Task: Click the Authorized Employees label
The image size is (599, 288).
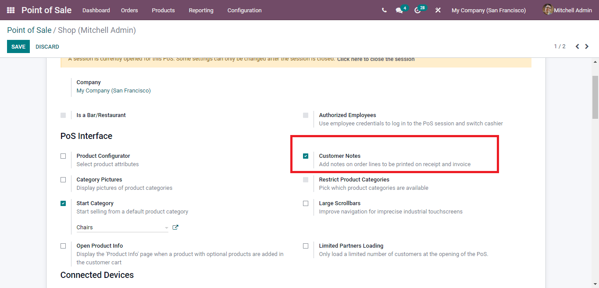Action: click(348, 115)
